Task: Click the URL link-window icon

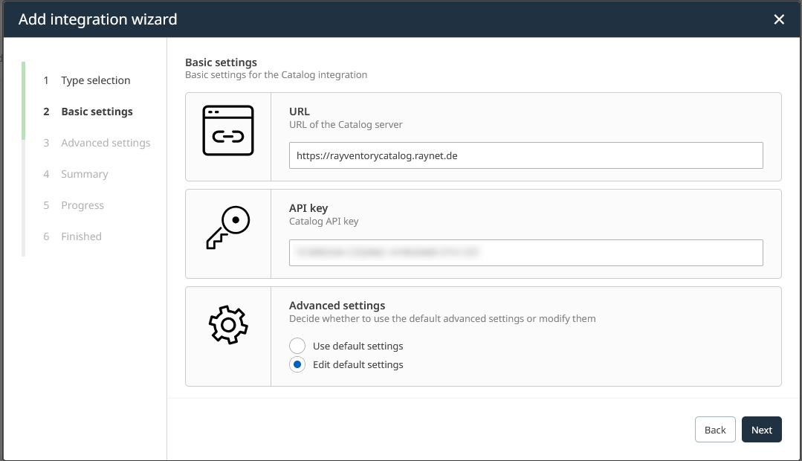Action: click(x=228, y=131)
